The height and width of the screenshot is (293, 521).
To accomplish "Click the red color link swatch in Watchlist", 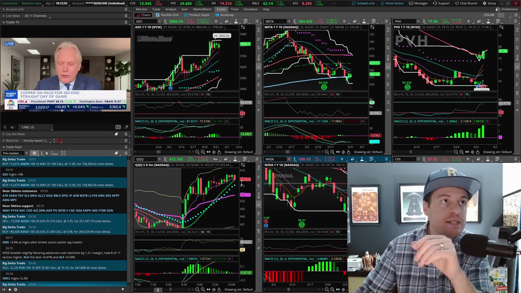I will click(x=60, y=141).
